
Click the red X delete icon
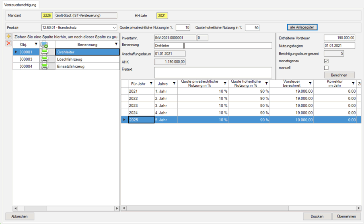[8, 43]
